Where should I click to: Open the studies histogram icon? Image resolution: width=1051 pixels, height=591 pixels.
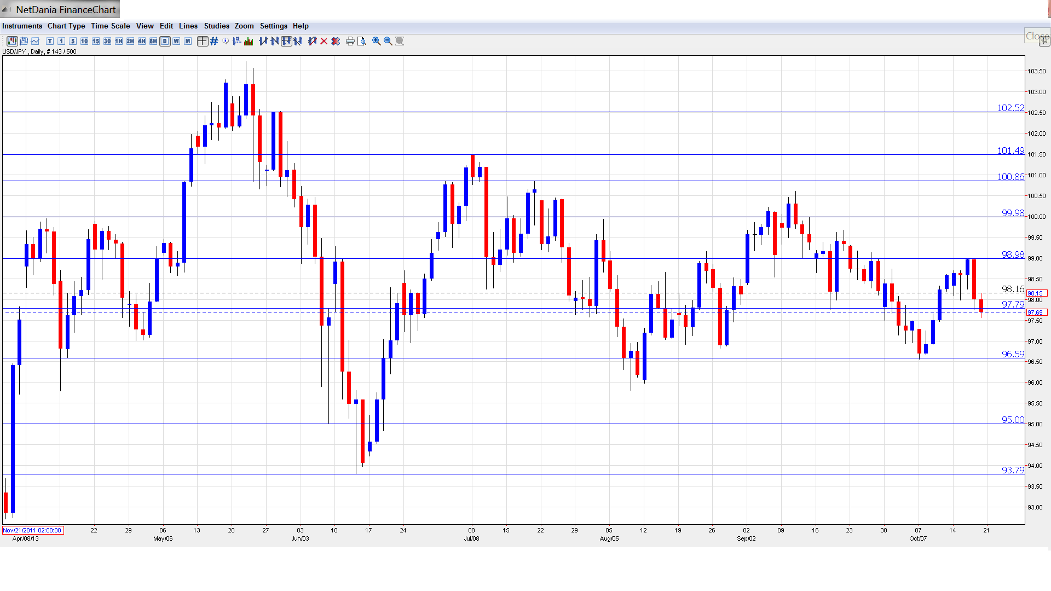[x=249, y=41]
